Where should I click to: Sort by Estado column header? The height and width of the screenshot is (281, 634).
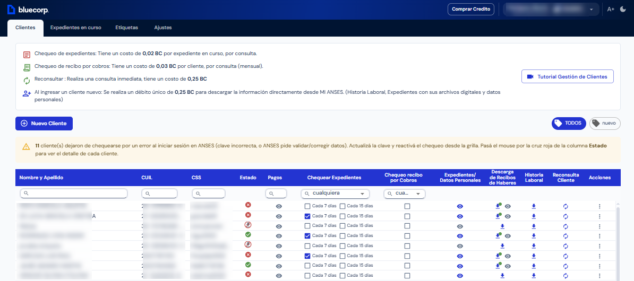[248, 178]
